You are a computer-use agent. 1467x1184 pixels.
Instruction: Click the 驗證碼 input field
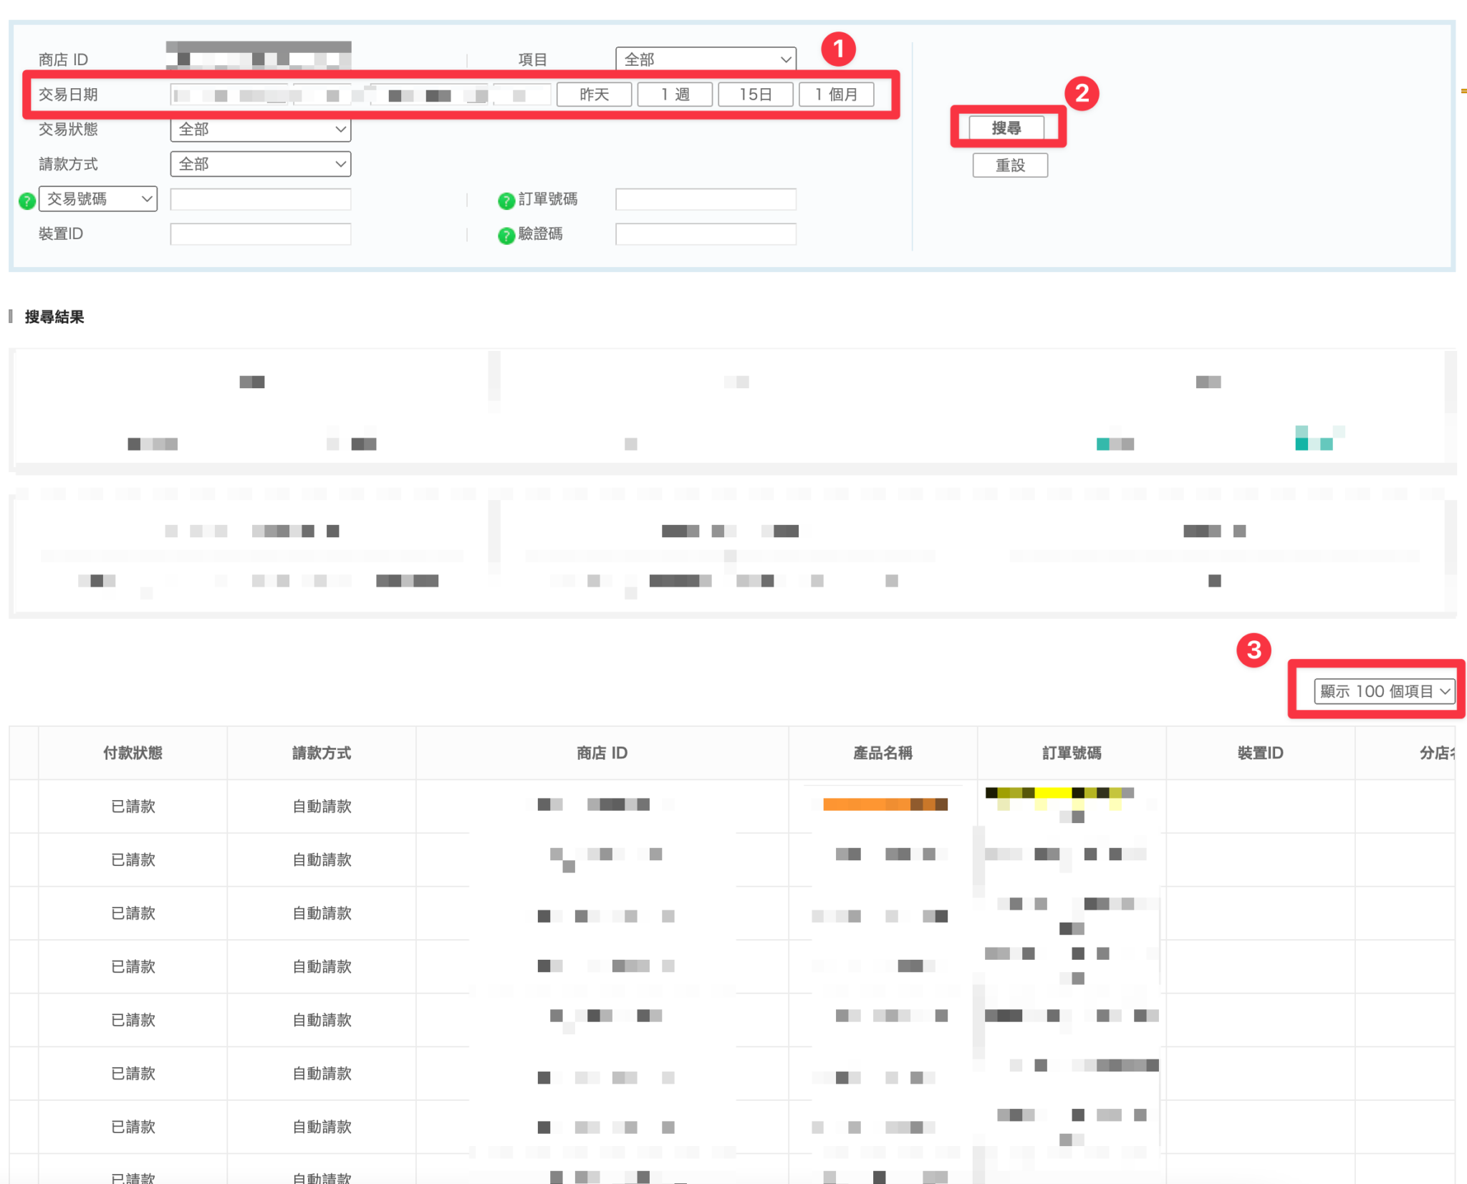[706, 234]
